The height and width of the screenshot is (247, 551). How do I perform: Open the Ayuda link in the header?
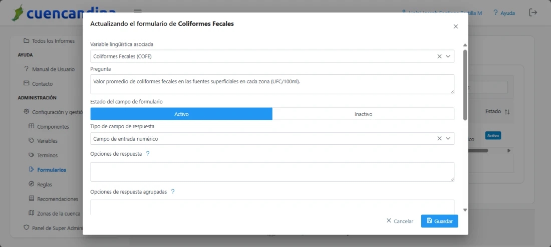[503, 13]
